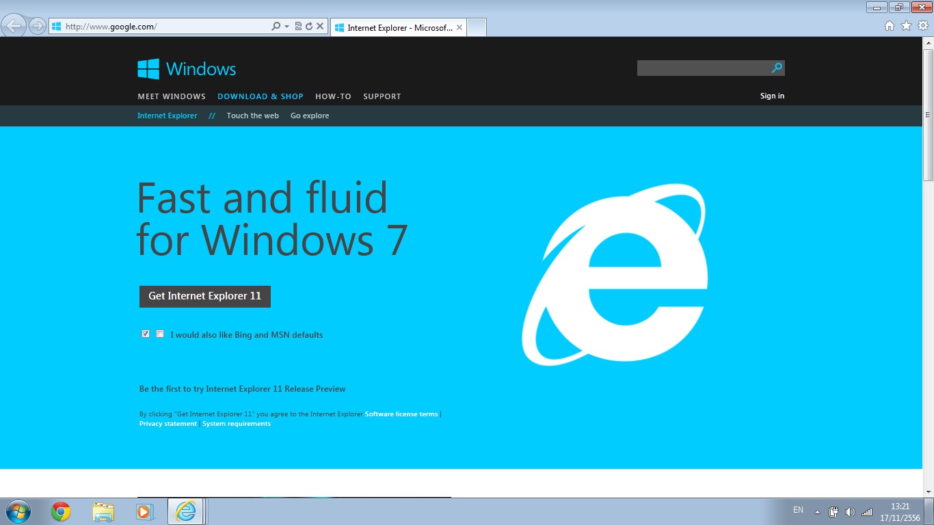Click the EN language indicator
Screen dimensions: 934x525
click(798, 510)
